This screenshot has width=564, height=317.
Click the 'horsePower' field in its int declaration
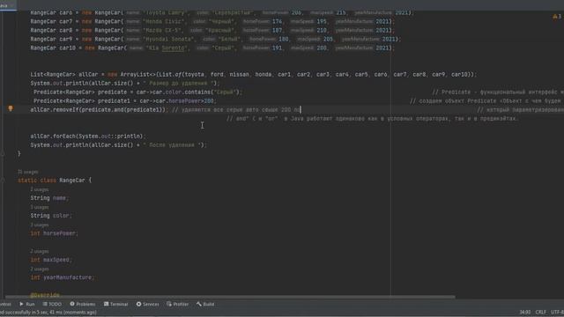(x=59, y=233)
